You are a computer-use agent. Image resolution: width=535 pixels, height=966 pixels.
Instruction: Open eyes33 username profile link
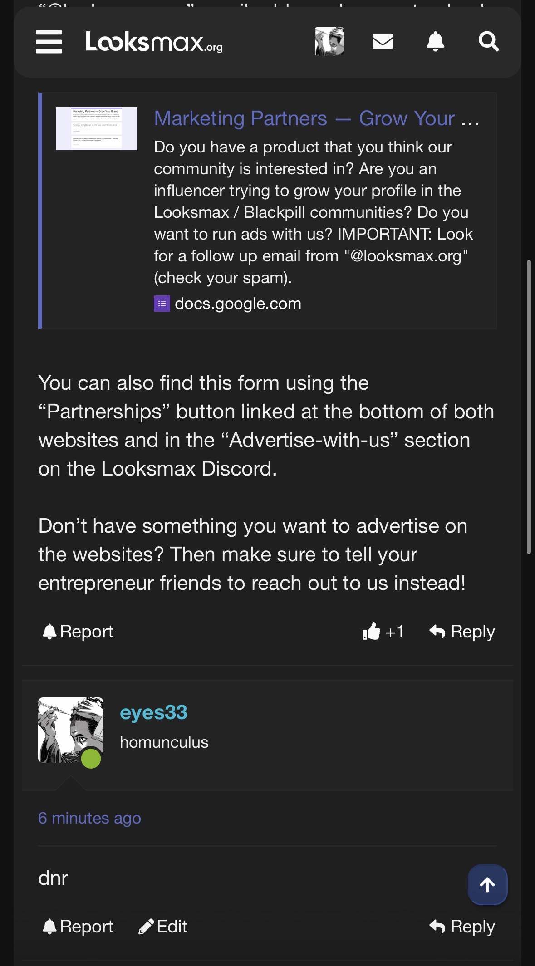pos(153,712)
